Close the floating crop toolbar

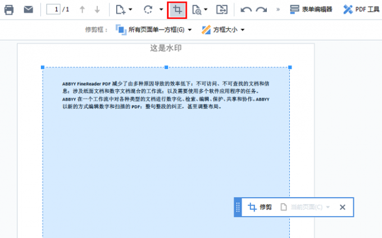click(x=343, y=207)
